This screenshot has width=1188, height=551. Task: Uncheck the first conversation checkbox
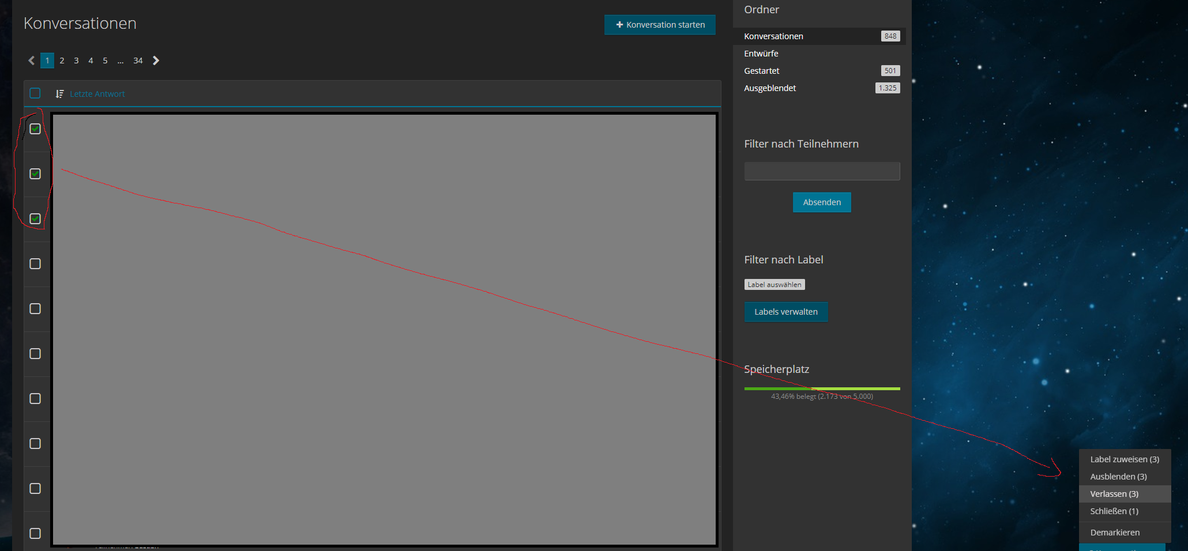[x=35, y=129]
